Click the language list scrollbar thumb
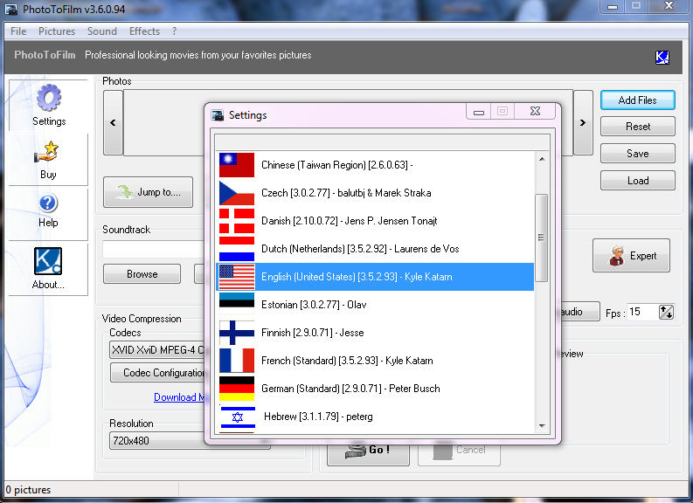Image resolution: width=693 pixels, height=503 pixels. click(x=542, y=238)
